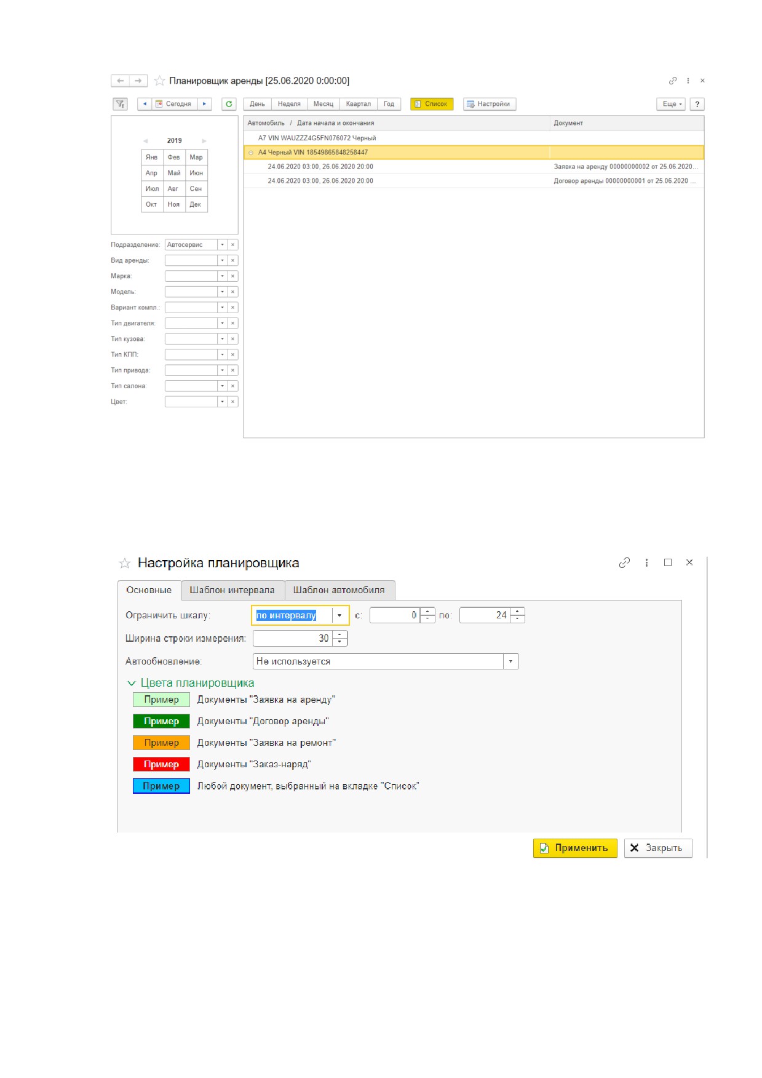762x1078 pixels.
Task: Switch to the Шаблон автомобиля tab
Action: pyautogui.click(x=339, y=590)
